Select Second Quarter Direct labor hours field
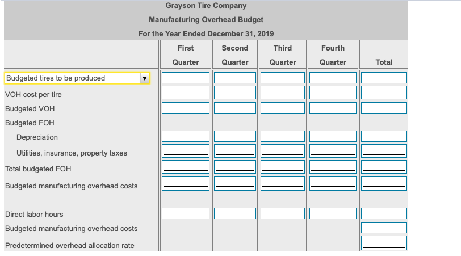 point(235,213)
